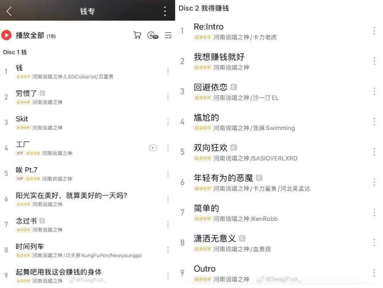383x288 pixels.
Task: Open more options for 潇洒无意义
Action: point(374,243)
